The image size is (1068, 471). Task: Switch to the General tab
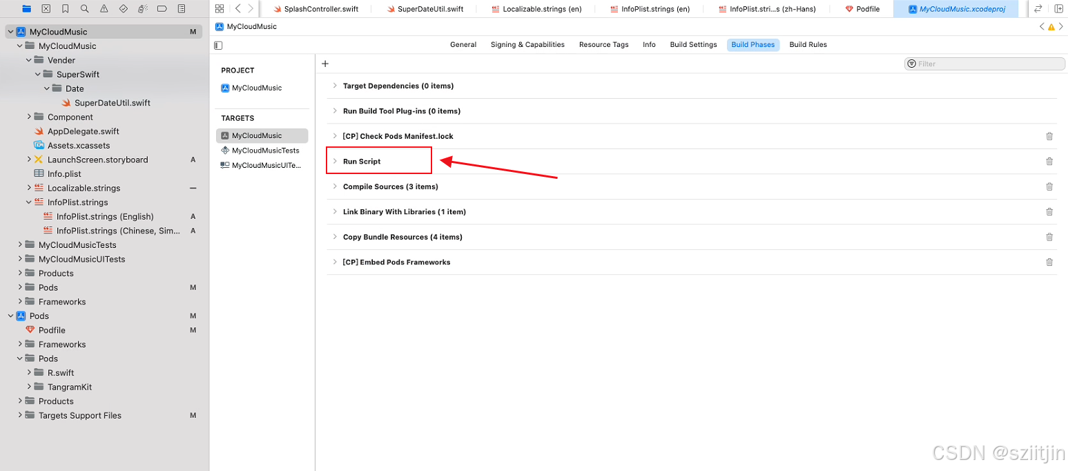[463, 45]
